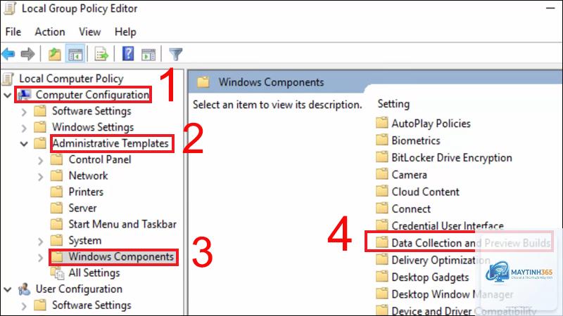Expand Software Settings under User Configuration

coord(24,306)
